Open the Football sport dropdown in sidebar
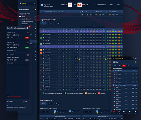 click(28, 3)
